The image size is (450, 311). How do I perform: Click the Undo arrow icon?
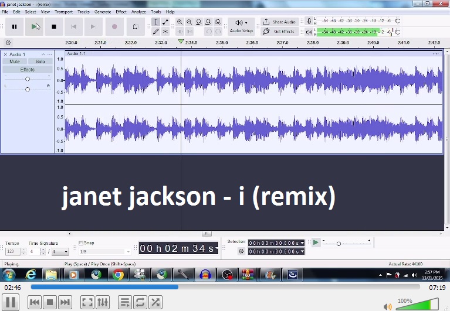(x=209, y=32)
